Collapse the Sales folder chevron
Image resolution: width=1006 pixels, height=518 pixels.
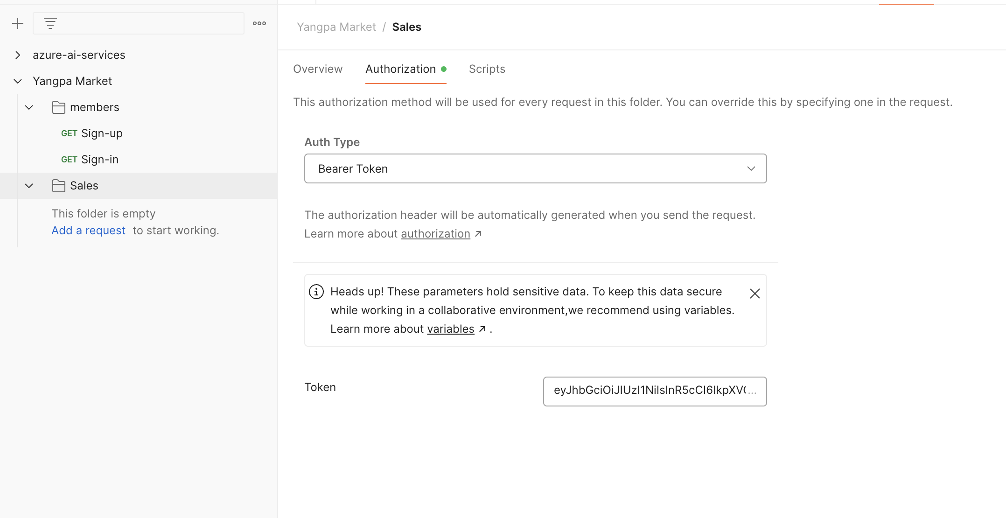[29, 186]
